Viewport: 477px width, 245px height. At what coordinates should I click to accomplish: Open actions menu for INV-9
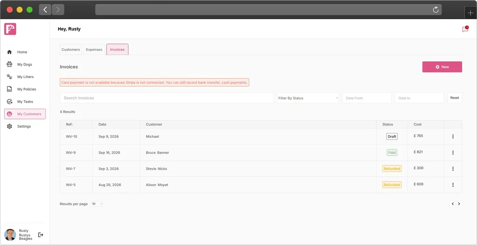point(453,152)
